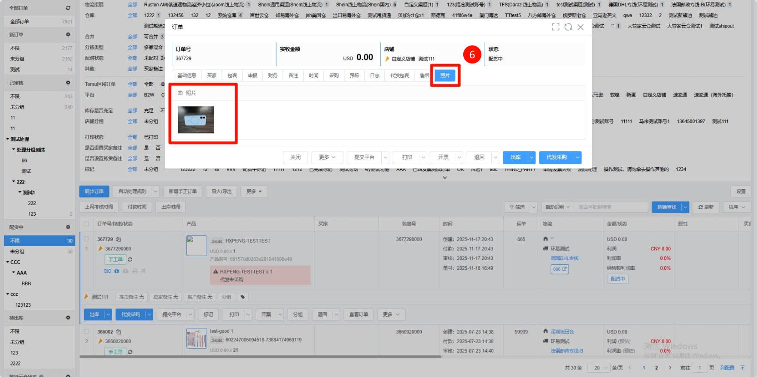
Task: Click the refresh icon in order dialog header
Action: coord(568,27)
